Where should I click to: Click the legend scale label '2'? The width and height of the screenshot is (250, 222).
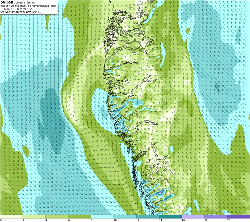click(23, 220)
